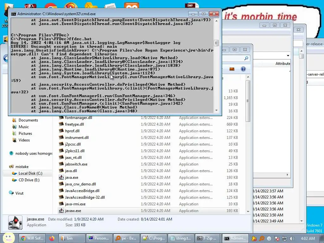The width and height of the screenshot is (324, 243).
Task: Click the cmd window scrollbar up arrow
Action: tap(216, 21)
